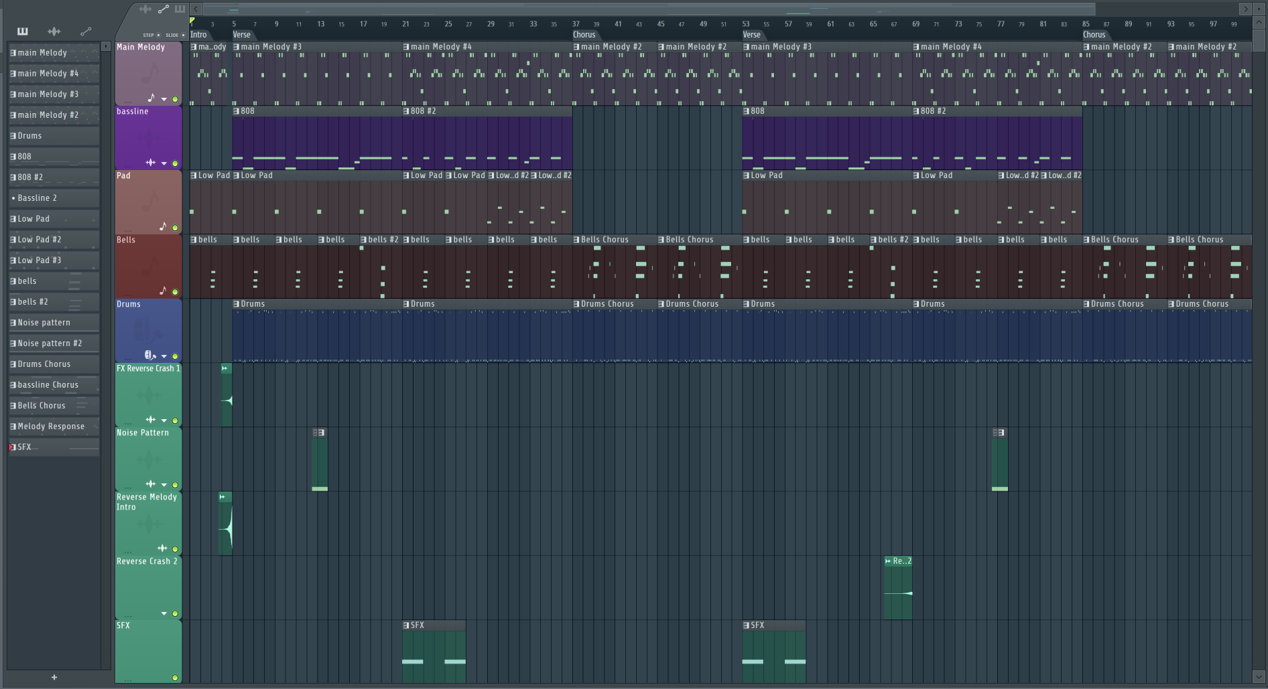
Task: Jump to Intro timeline marker
Action: [x=199, y=35]
